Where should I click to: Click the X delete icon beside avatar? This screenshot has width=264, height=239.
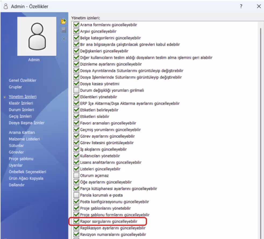[x=64, y=39]
